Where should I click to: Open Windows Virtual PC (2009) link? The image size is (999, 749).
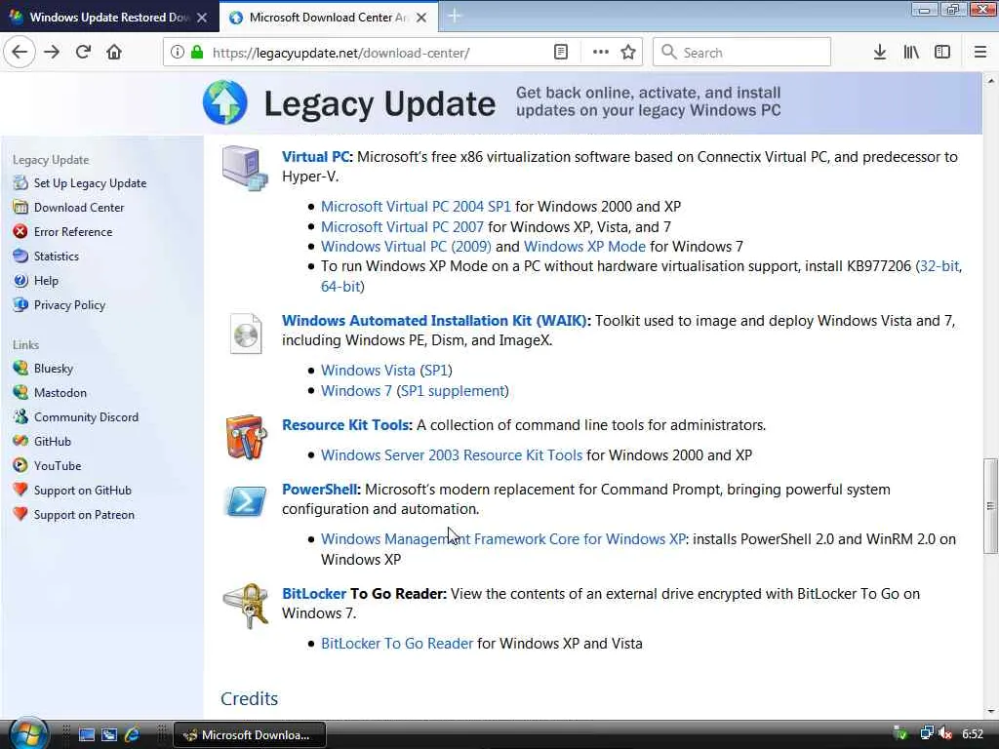(x=406, y=247)
